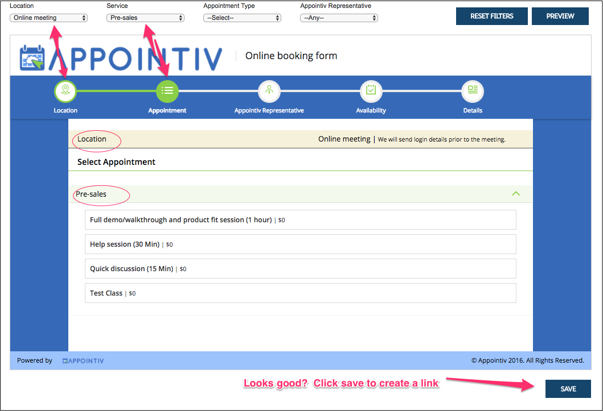Open the Appointiv Representative dropdown

[339, 18]
